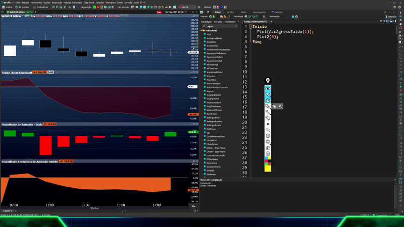This screenshot has height=227, width=404.
Task: Click the timer tool in annotation toolbar
Action: pyautogui.click(x=268, y=100)
